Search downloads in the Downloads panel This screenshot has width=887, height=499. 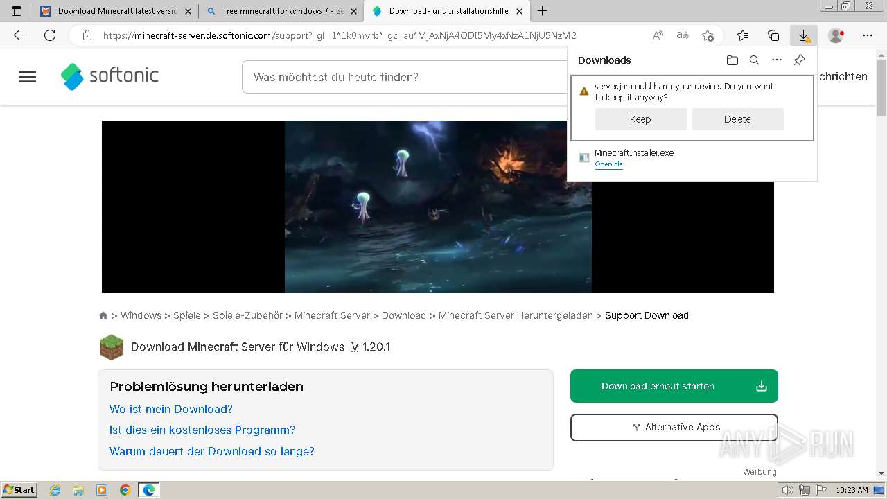pos(755,60)
